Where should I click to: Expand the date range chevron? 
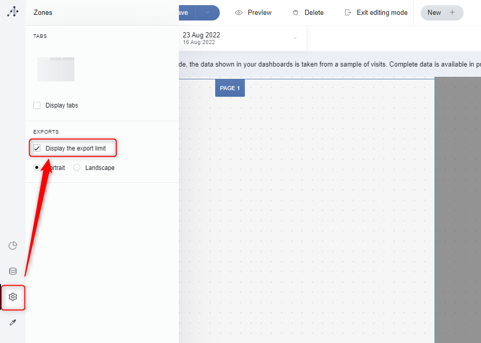point(294,38)
